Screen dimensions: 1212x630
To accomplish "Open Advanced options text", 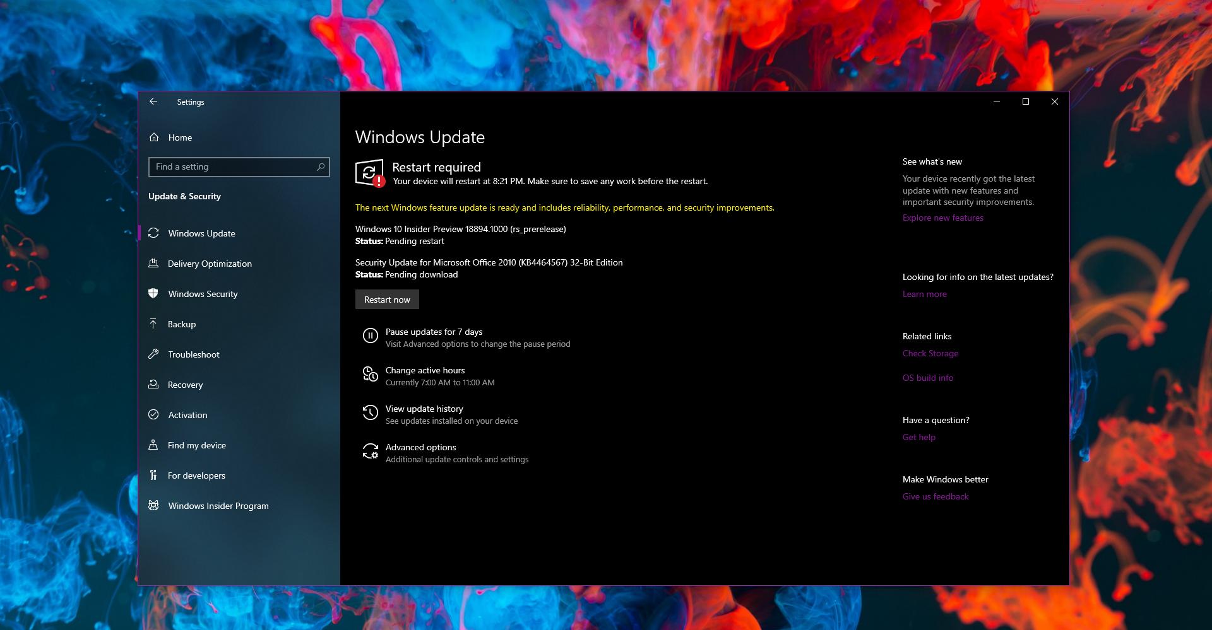I will (420, 447).
